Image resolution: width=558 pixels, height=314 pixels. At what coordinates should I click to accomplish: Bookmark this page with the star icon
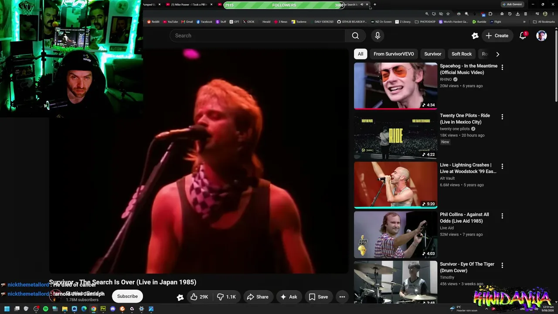click(x=448, y=14)
